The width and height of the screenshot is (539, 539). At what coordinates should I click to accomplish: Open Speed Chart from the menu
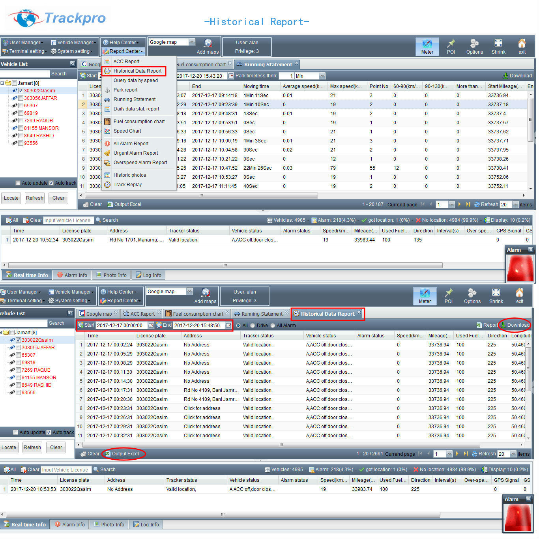pyautogui.click(x=127, y=131)
